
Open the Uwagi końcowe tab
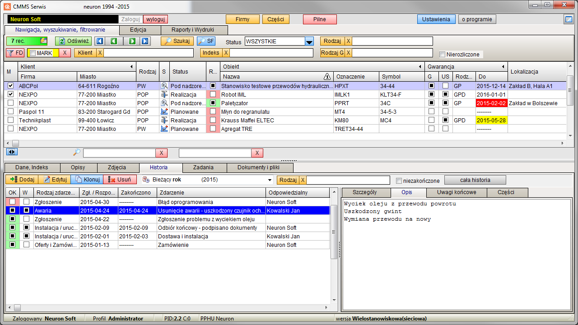coord(456,192)
